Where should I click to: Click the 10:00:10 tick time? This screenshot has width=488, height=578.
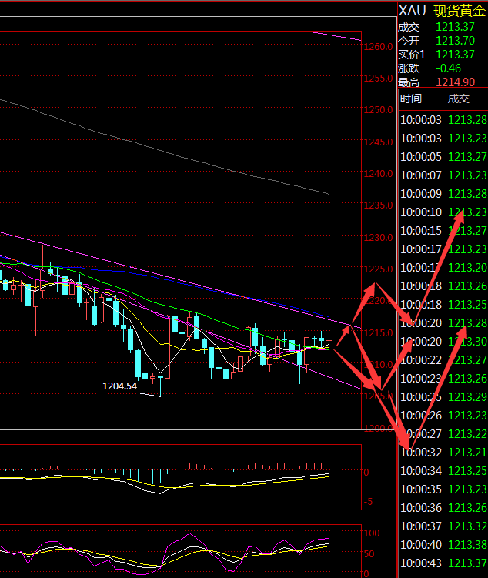pos(421,212)
